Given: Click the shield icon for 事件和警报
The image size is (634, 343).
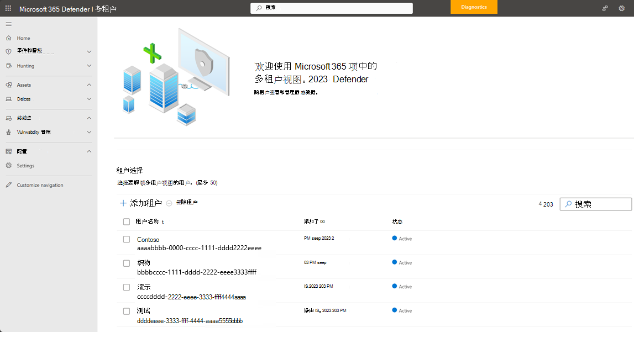Looking at the screenshot, I should [8, 51].
